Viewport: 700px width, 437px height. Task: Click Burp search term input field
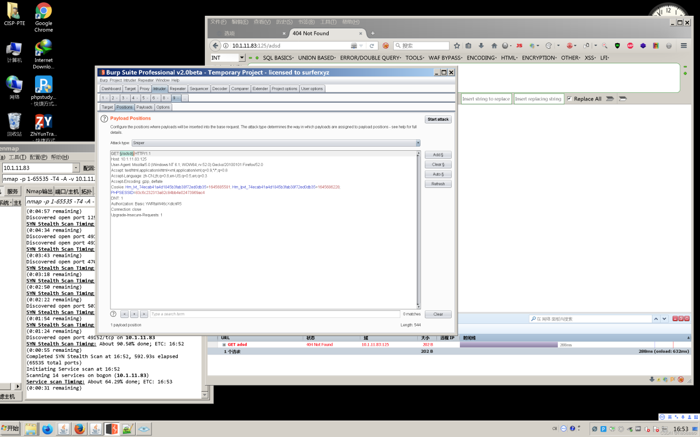275,314
